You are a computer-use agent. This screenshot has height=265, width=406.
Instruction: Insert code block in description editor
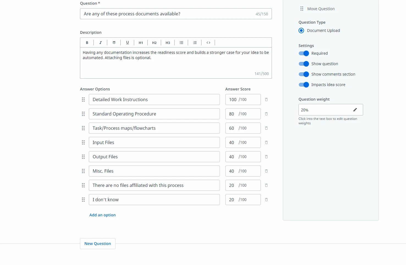[208, 43]
